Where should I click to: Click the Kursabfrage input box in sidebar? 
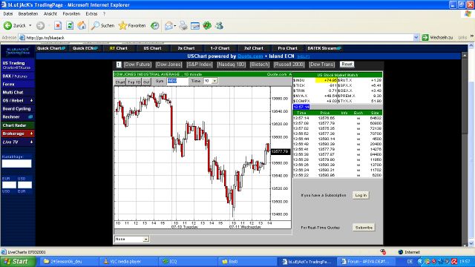click(x=16, y=164)
